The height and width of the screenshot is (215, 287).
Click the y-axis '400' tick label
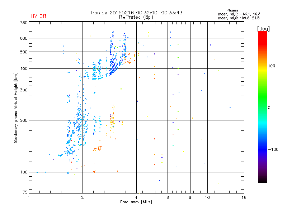(24, 68)
